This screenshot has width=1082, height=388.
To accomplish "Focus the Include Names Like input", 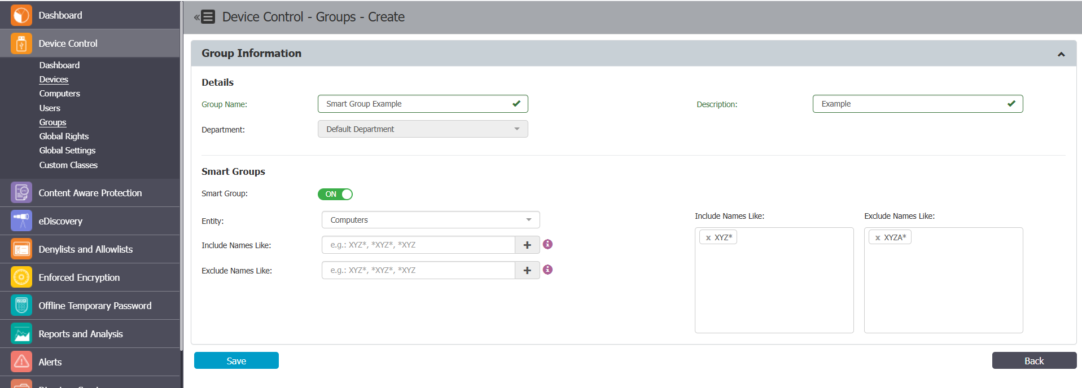I will 418,245.
